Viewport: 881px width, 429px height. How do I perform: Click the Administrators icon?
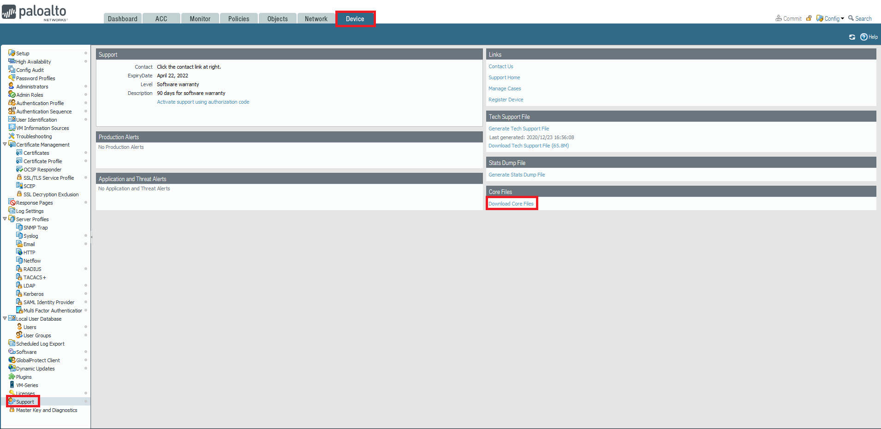point(12,86)
